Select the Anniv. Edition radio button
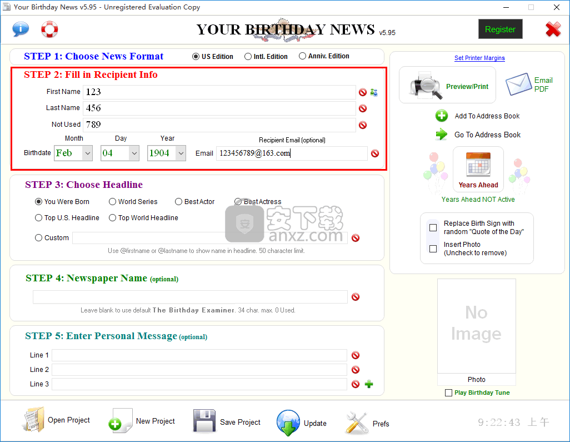Image resolution: width=570 pixels, height=442 pixels. [x=302, y=56]
